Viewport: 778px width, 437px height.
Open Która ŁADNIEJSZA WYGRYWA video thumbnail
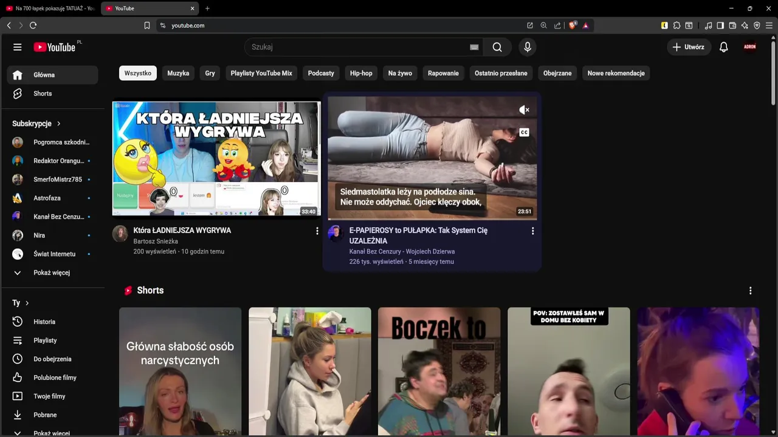[x=216, y=158]
